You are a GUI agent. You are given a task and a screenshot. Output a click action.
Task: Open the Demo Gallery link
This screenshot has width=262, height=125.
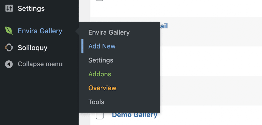135,115
